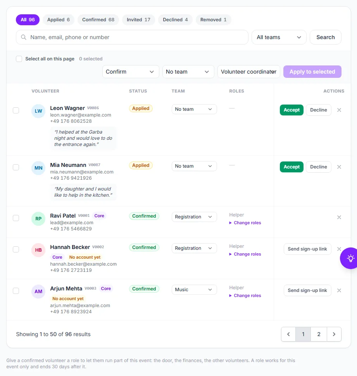Click Confirmed status badge for Arjun Mehta
Viewport: 357px width, 376px height.
click(144, 289)
